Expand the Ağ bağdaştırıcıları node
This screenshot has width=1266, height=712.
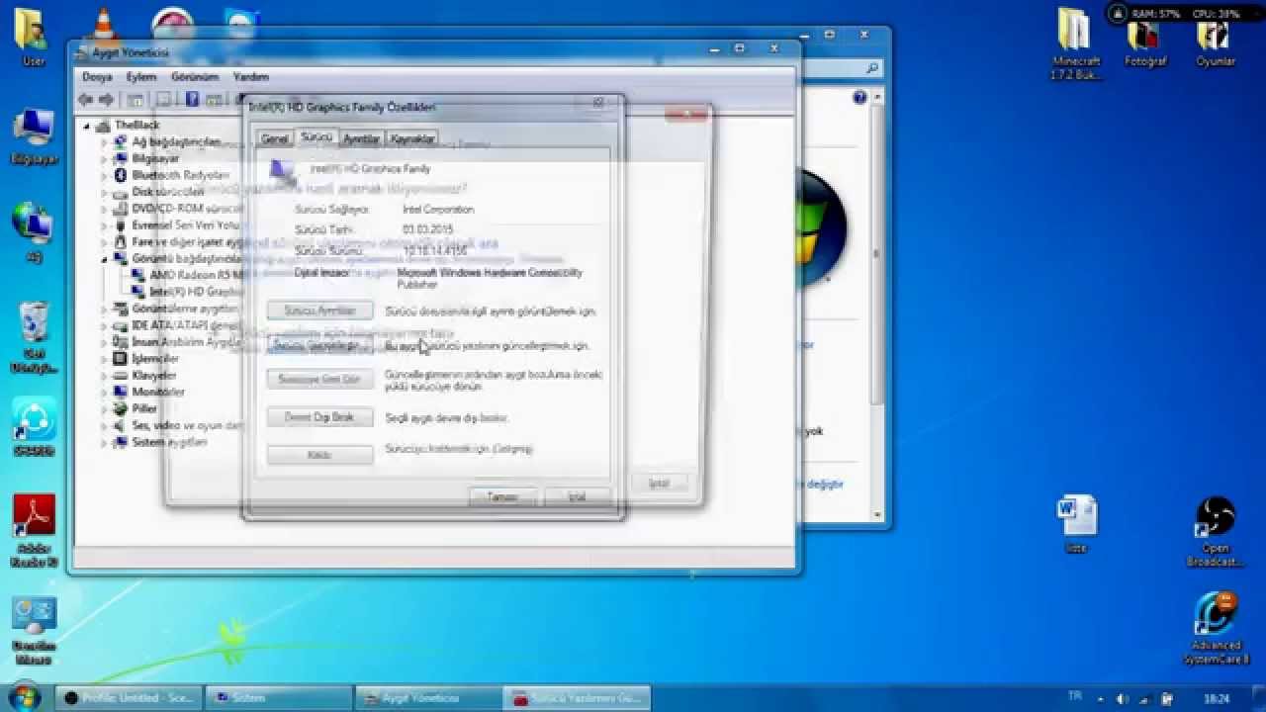point(104,142)
